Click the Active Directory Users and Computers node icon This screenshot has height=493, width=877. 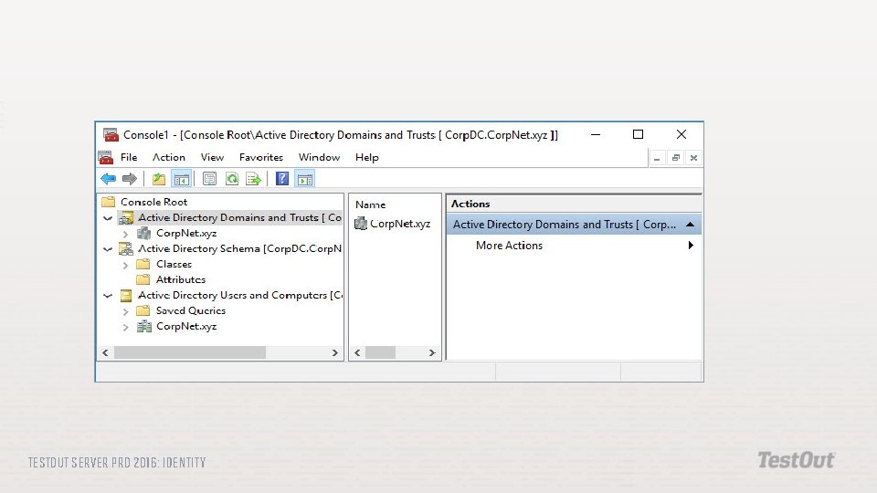coord(126,295)
